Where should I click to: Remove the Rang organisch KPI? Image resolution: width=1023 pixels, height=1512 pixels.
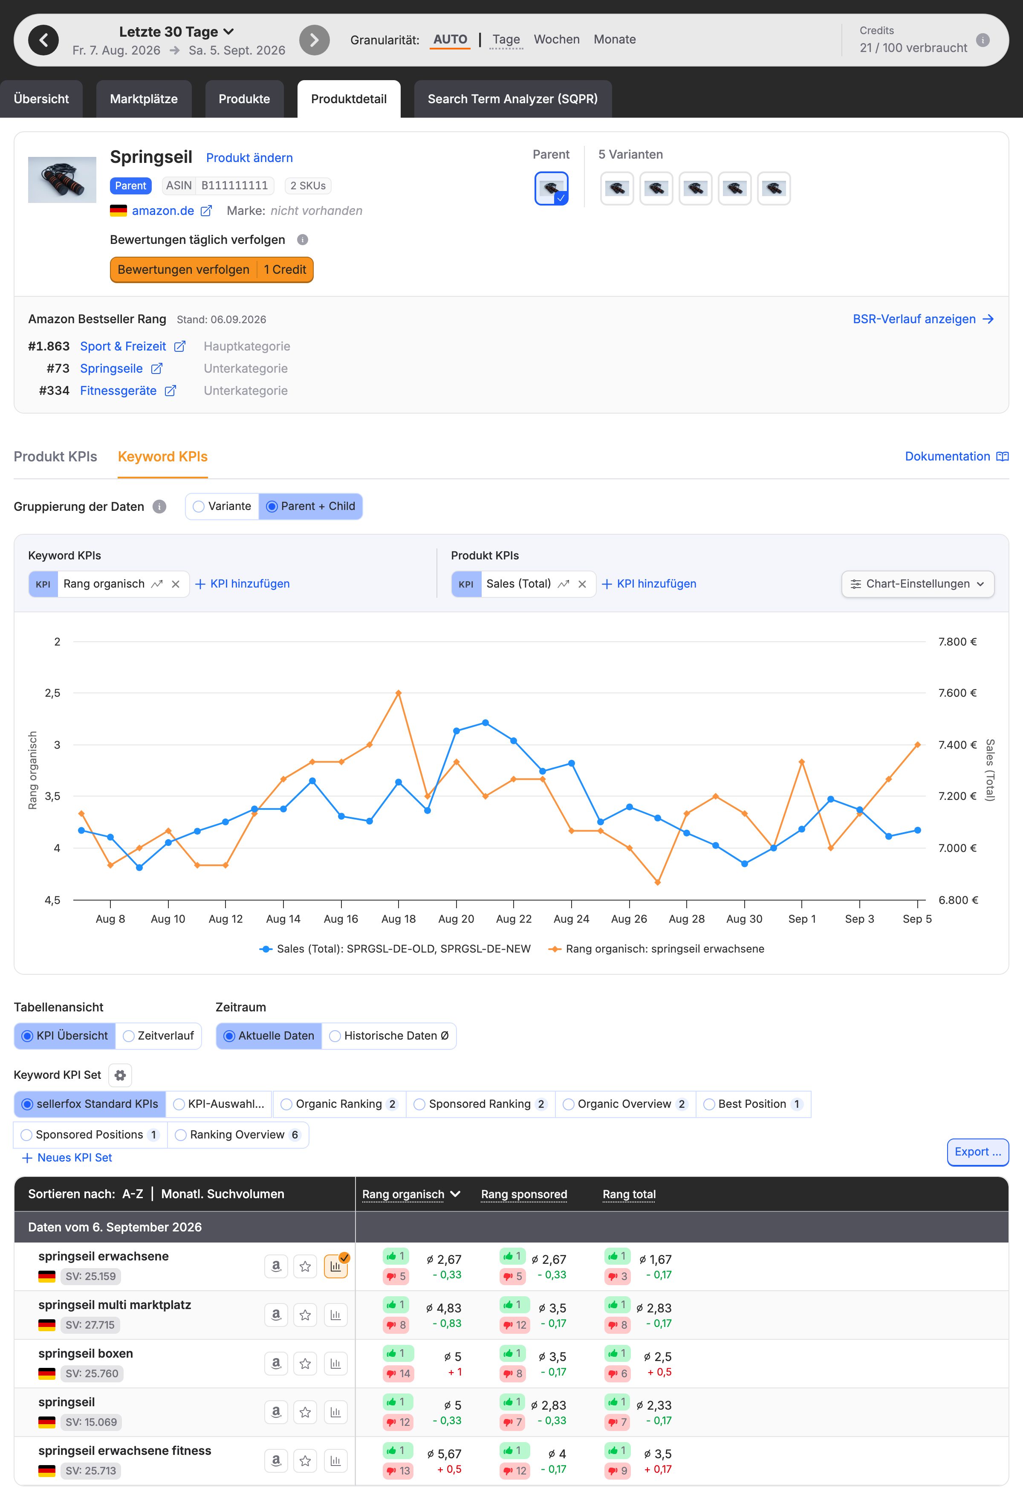point(176,584)
